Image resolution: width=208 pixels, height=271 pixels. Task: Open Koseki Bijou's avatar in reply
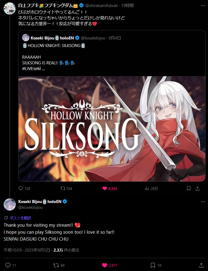[x=10, y=205]
